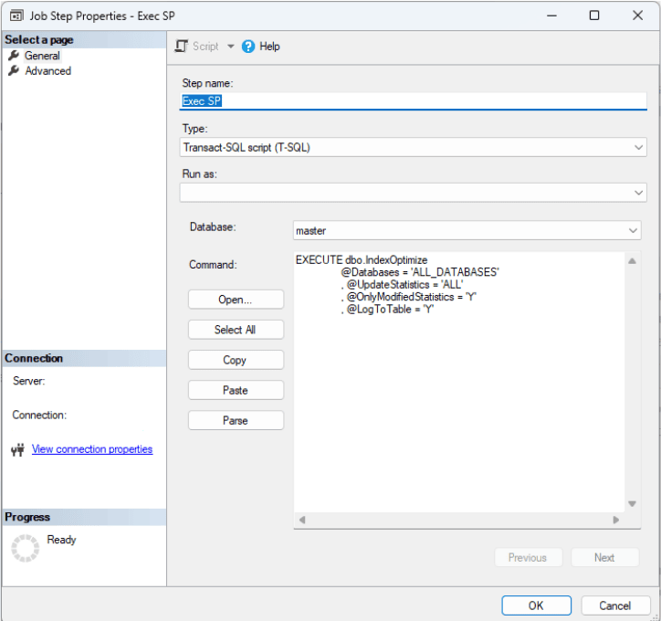Click the Cancel button
The width and height of the screenshot is (661, 621).
[615, 605]
